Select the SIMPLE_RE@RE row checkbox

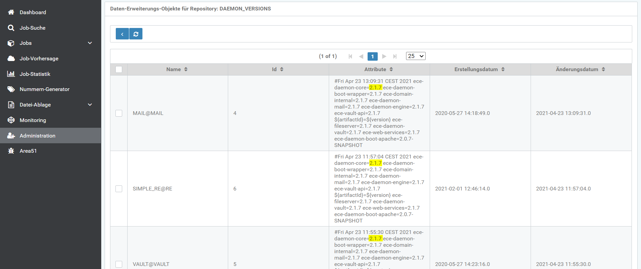point(119,189)
